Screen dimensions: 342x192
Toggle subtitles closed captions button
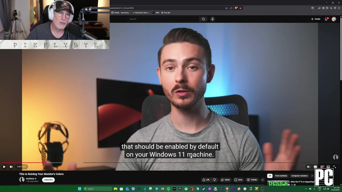pos(315,167)
